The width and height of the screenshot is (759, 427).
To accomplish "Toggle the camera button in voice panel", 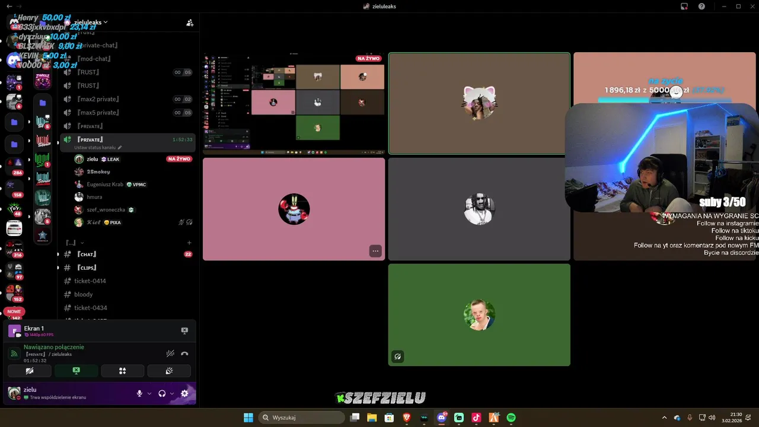I will point(30,371).
